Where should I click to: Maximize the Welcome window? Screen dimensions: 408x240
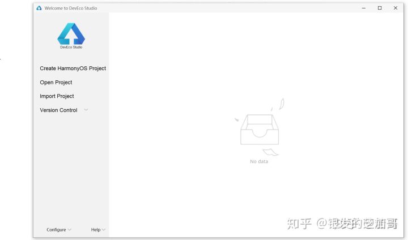click(x=380, y=8)
